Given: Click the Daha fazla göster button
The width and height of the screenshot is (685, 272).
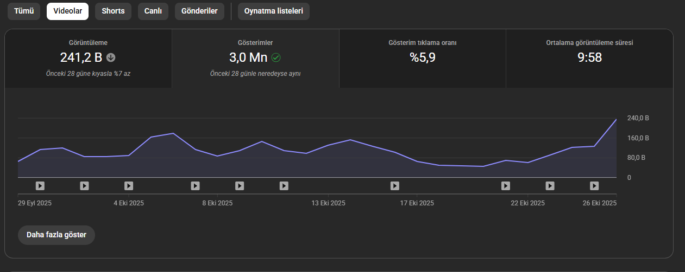Looking at the screenshot, I should pos(56,235).
